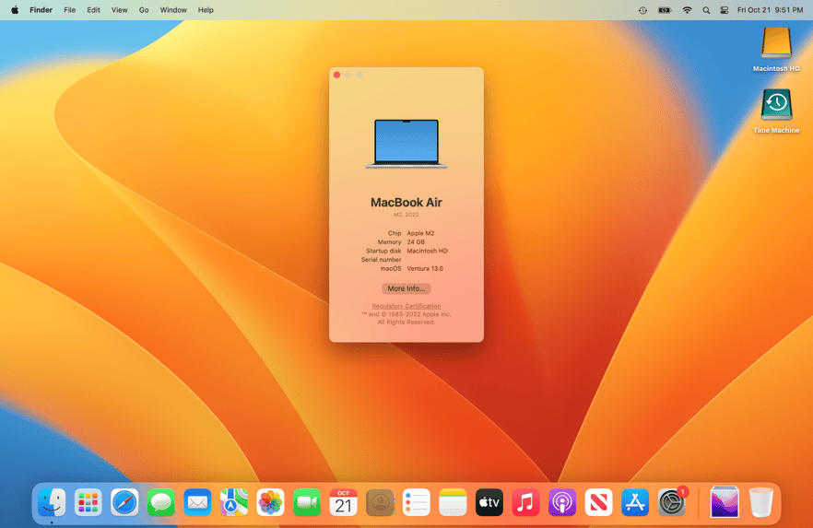The image size is (813, 528).
Task: Click the MacBook Air laptop image
Action: click(406, 144)
